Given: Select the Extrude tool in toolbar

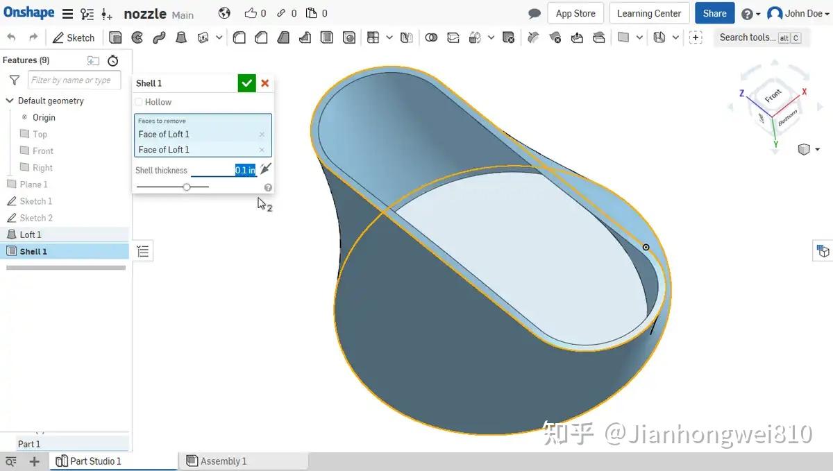Looking at the screenshot, I should [115, 37].
